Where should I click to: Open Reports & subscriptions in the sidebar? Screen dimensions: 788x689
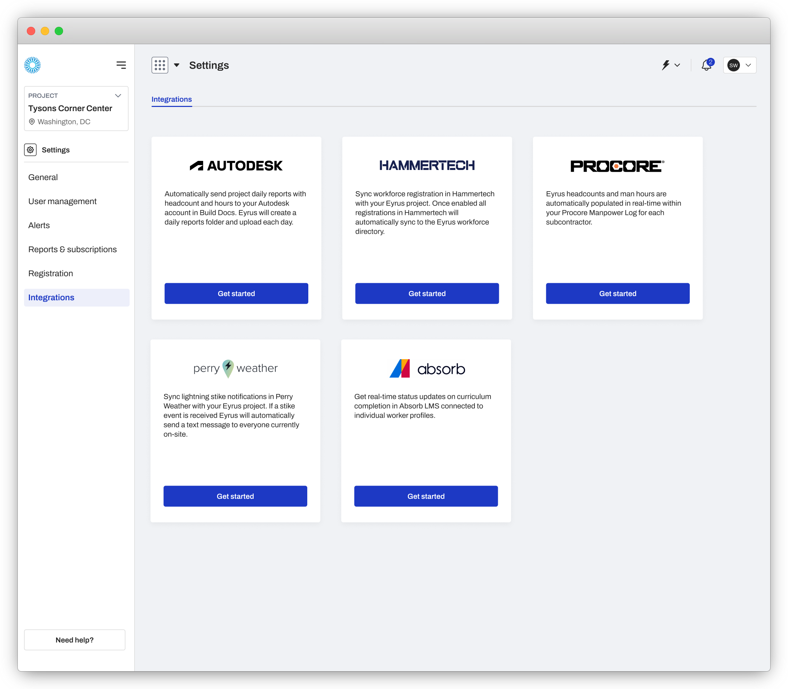(72, 249)
